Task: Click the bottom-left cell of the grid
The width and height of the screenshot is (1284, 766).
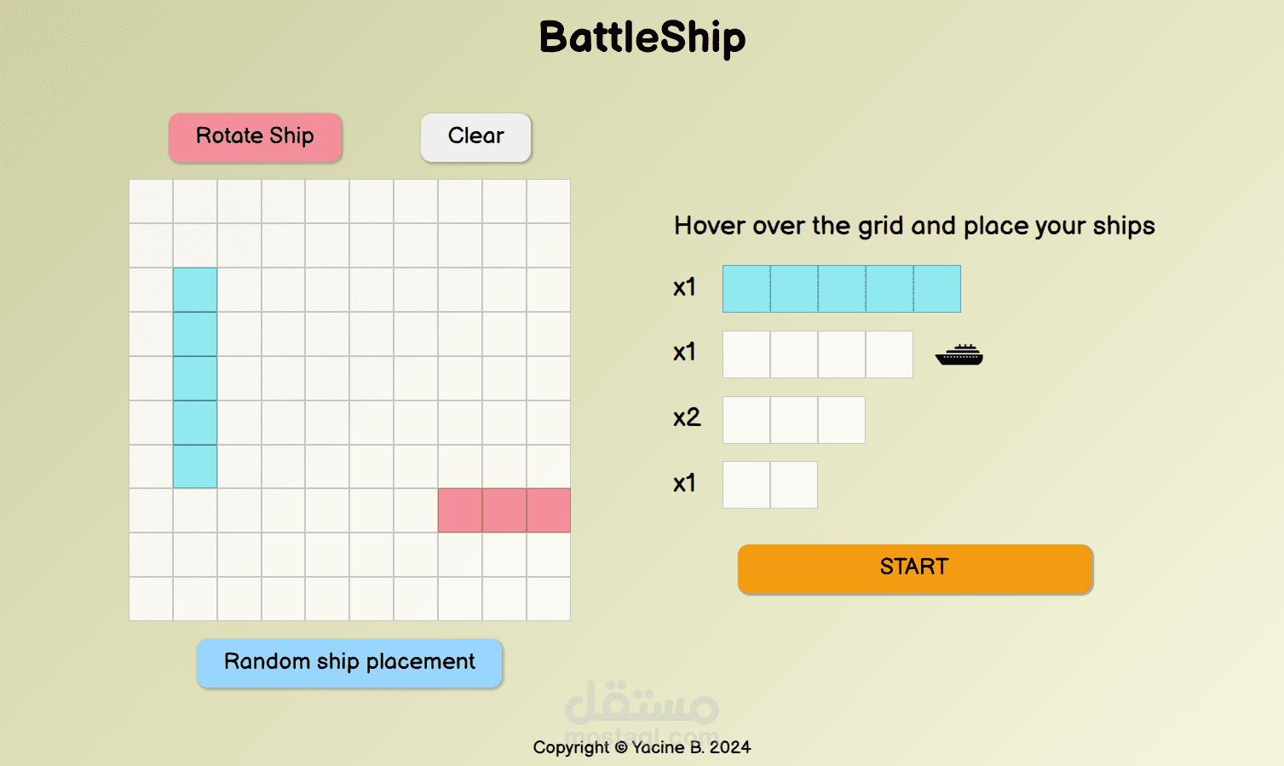Action: point(151,599)
